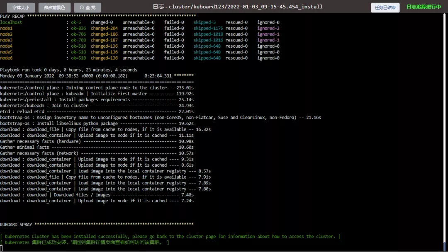
Task: Click skipped=3 value for localhost
Action: tap(205, 22)
